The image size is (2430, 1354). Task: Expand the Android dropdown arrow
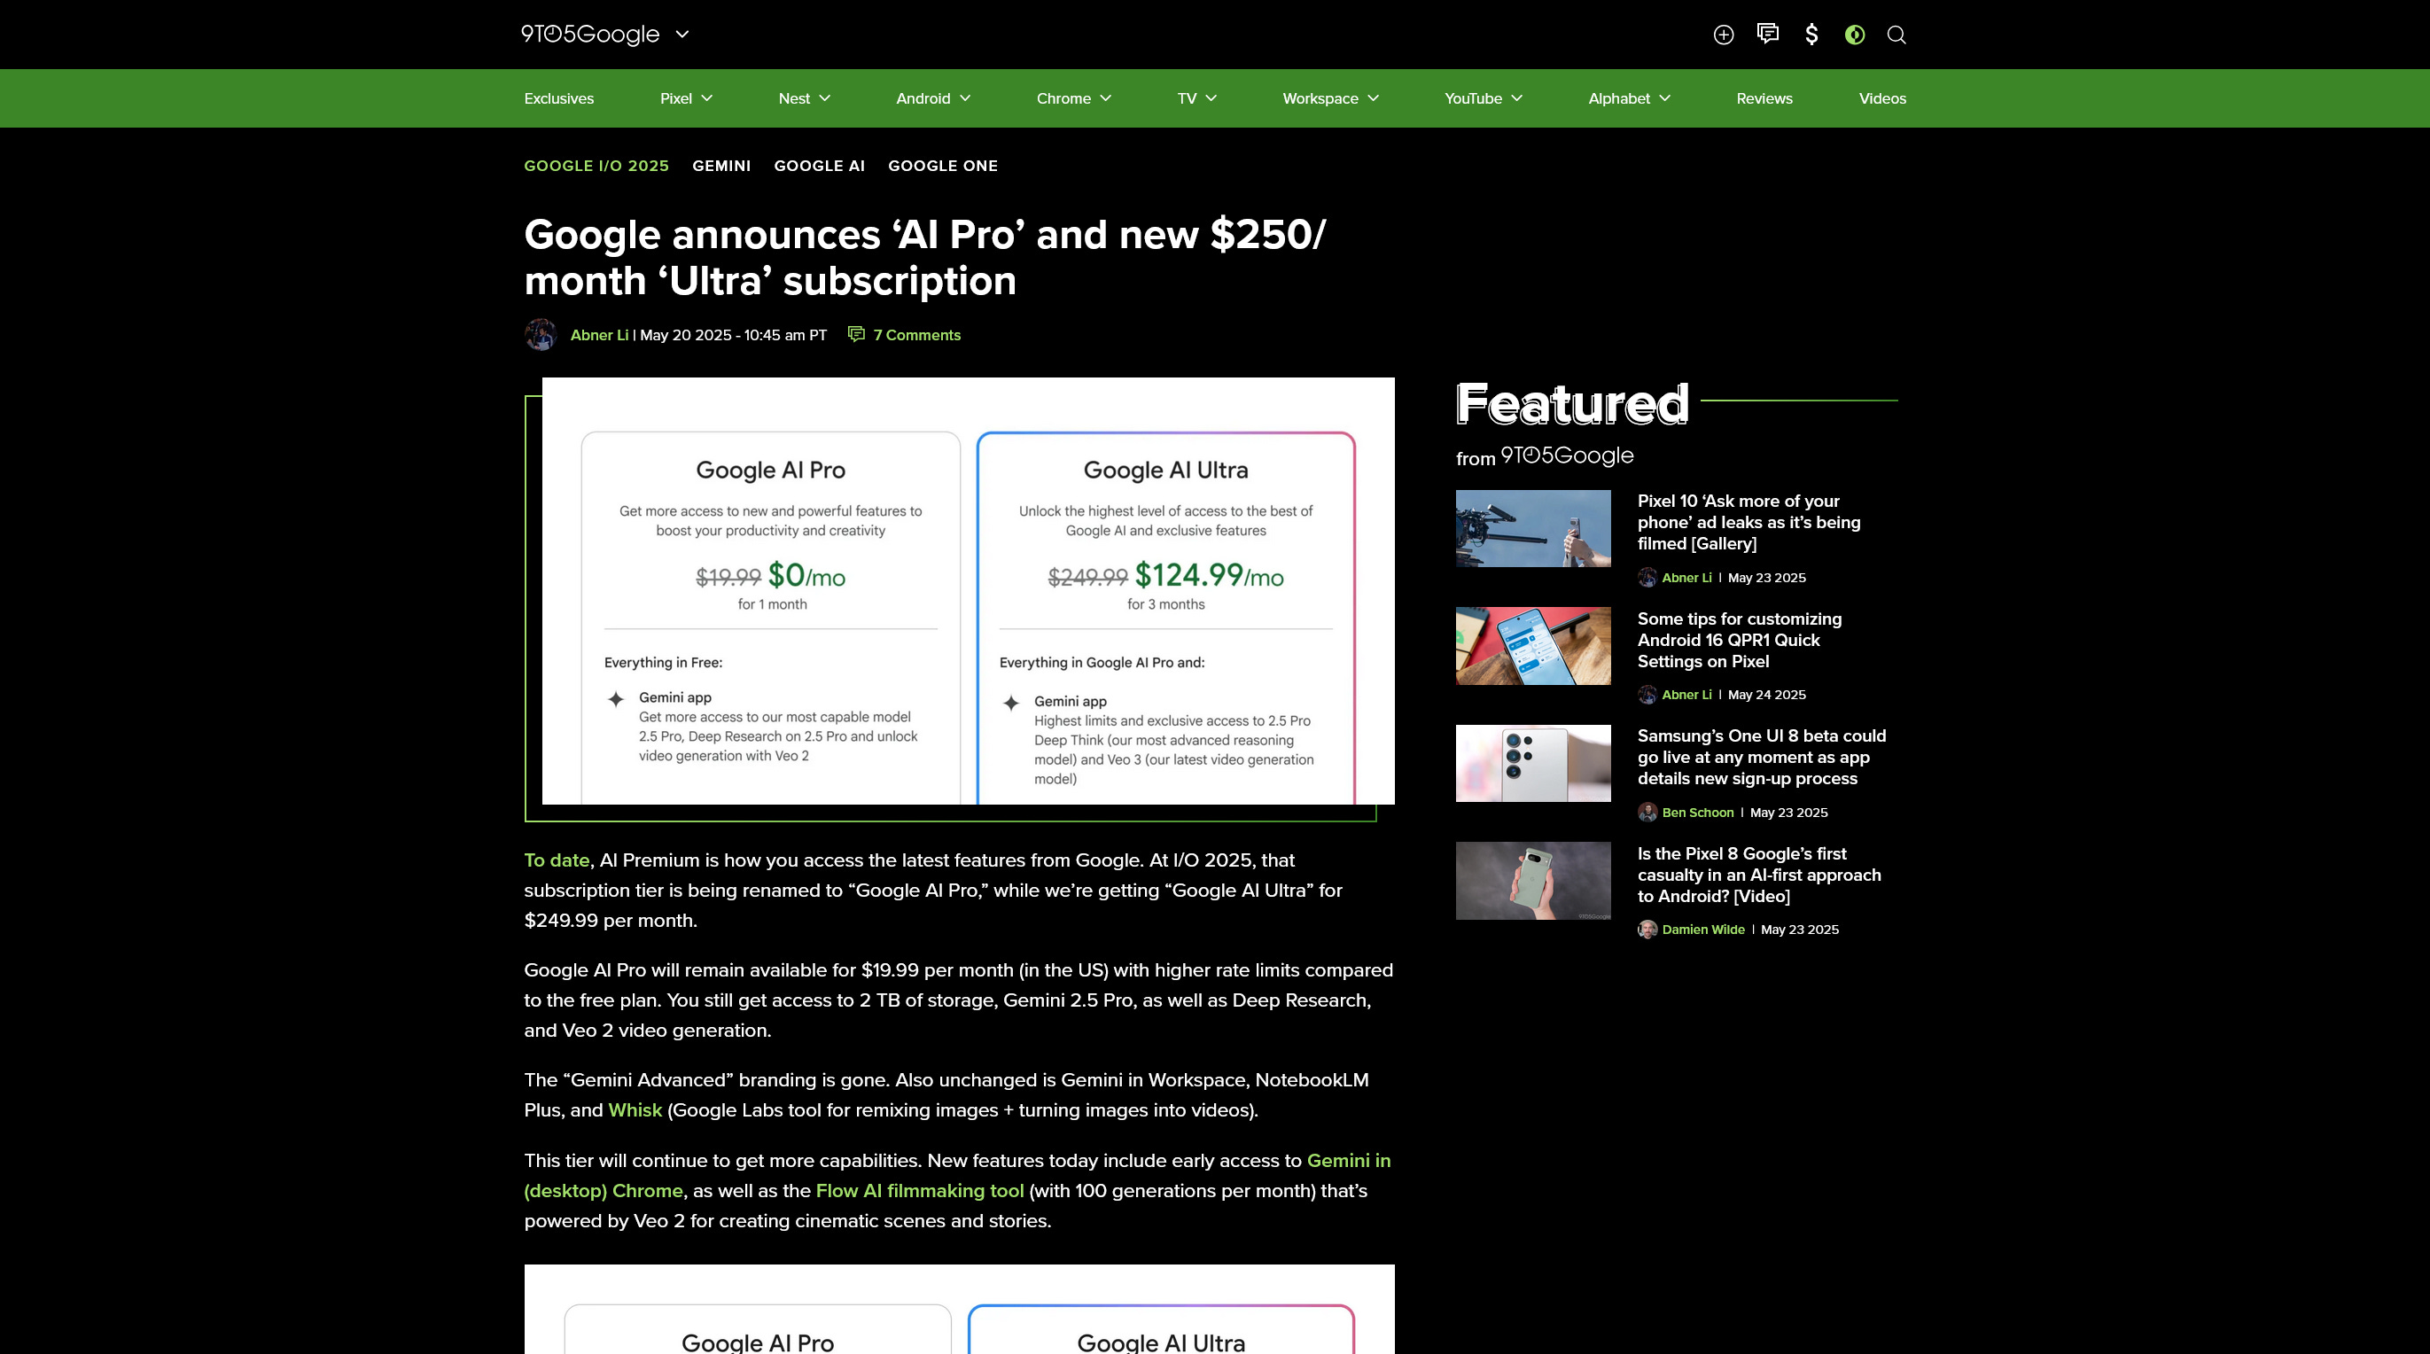coord(965,98)
